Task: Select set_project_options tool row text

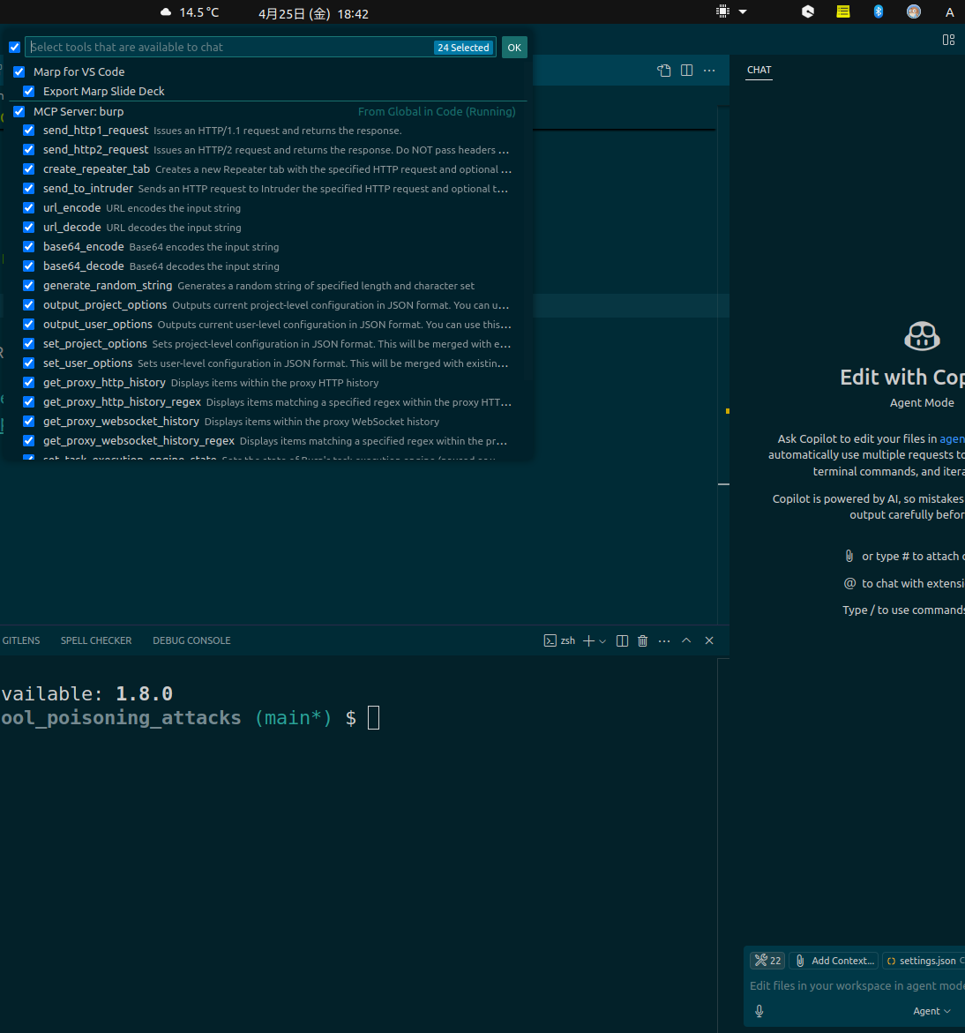Action: pyautogui.click(x=277, y=344)
